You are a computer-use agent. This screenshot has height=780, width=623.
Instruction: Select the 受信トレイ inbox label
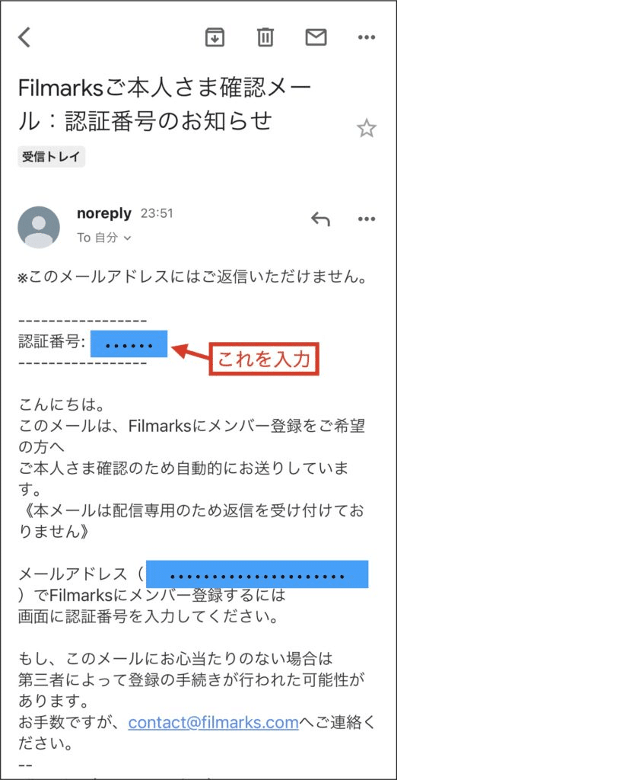pos(51,157)
